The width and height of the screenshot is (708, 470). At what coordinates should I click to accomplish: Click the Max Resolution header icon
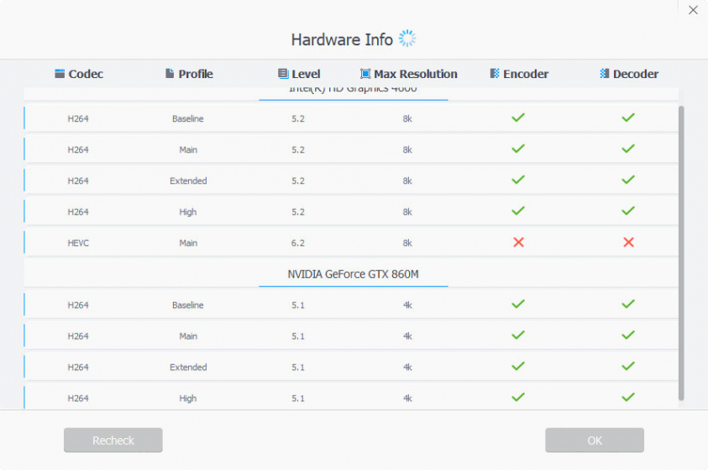coord(365,74)
